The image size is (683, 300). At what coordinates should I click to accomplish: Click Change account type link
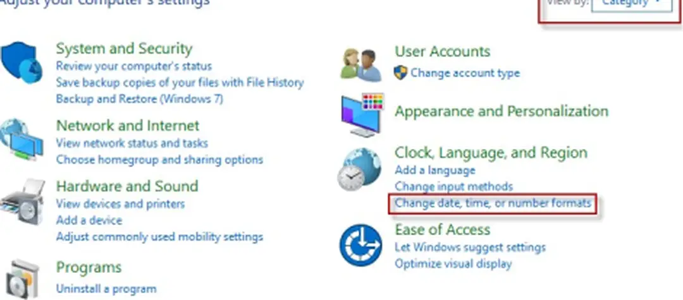coord(465,73)
